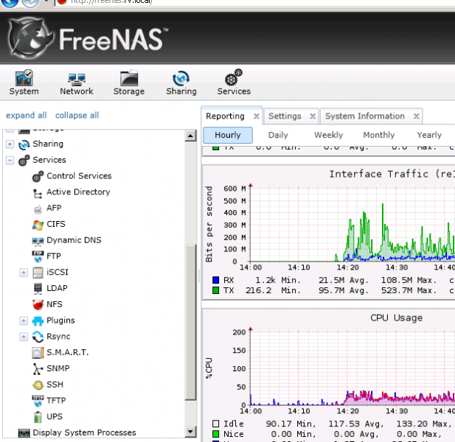Click the S.M.A.R.T. disk icon
455x442 pixels.
pos(38,353)
